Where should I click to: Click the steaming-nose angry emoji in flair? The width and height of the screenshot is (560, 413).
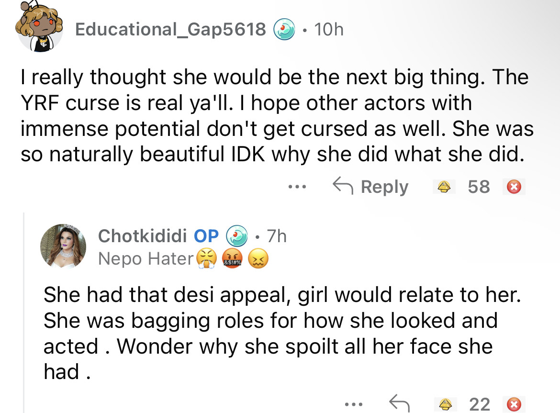click(x=206, y=259)
